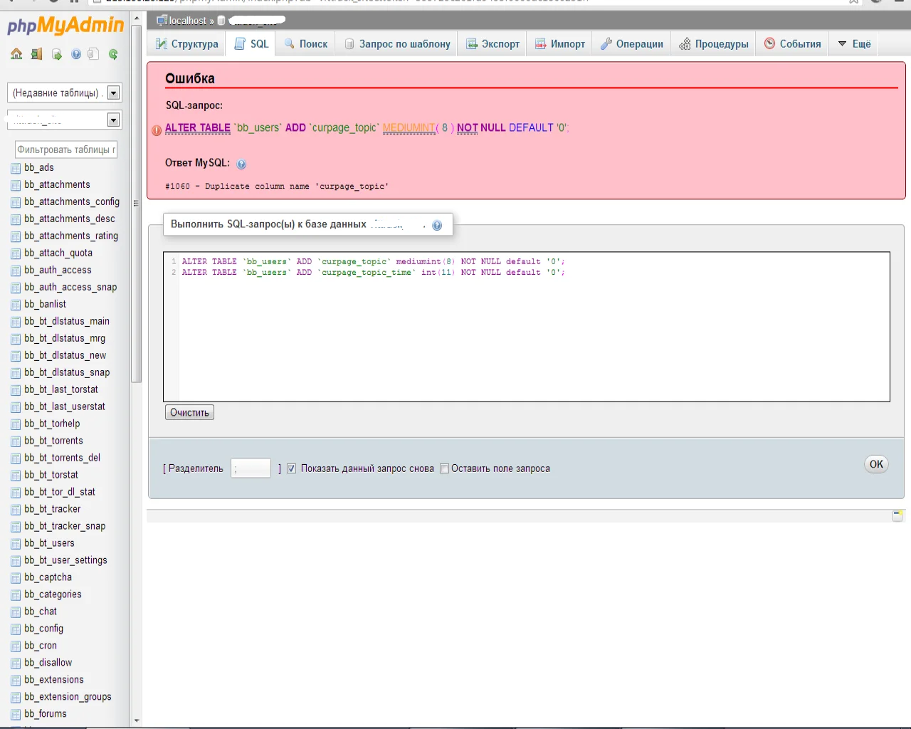Switch to the Структура tab
The width and height of the screenshot is (911, 729).
pyautogui.click(x=187, y=43)
